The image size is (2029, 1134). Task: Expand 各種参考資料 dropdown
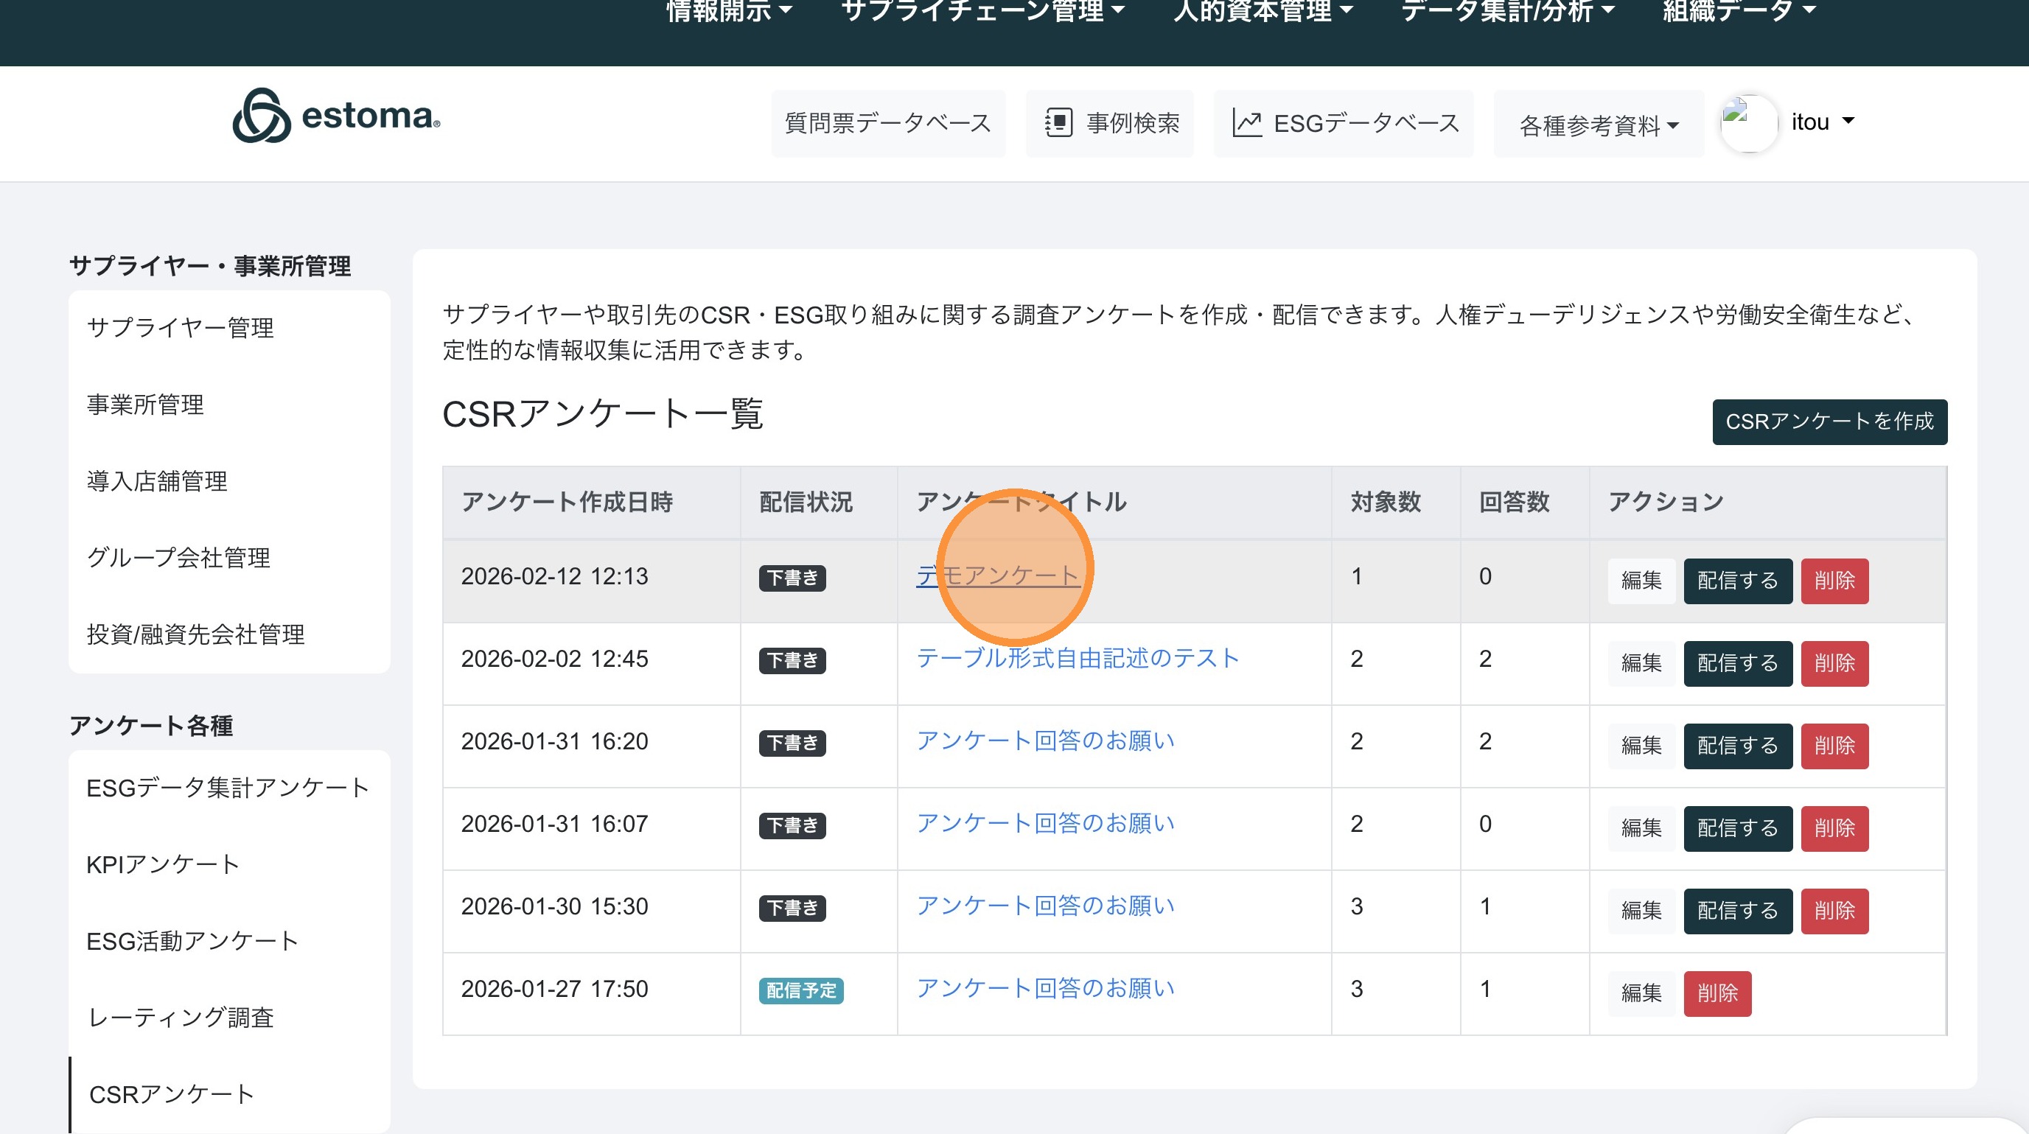[x=1598, y=125]
